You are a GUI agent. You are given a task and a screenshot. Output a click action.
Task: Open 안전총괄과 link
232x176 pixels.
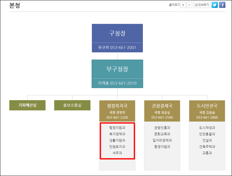[207, 134]
